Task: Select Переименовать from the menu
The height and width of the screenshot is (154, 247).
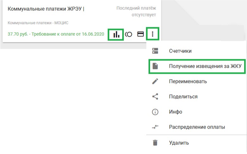Action: click(188, 81)
